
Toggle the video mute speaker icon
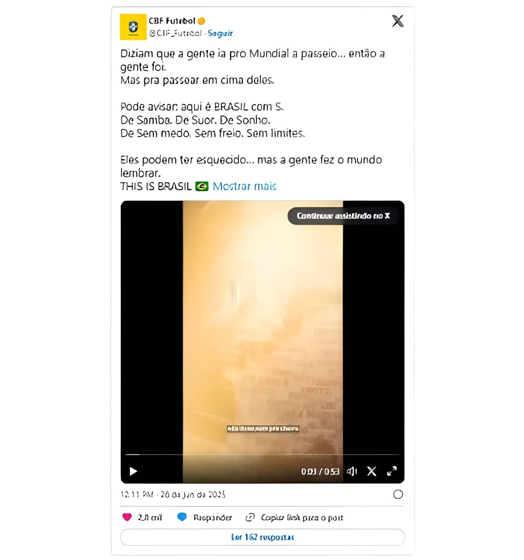(x=352, y=471)
